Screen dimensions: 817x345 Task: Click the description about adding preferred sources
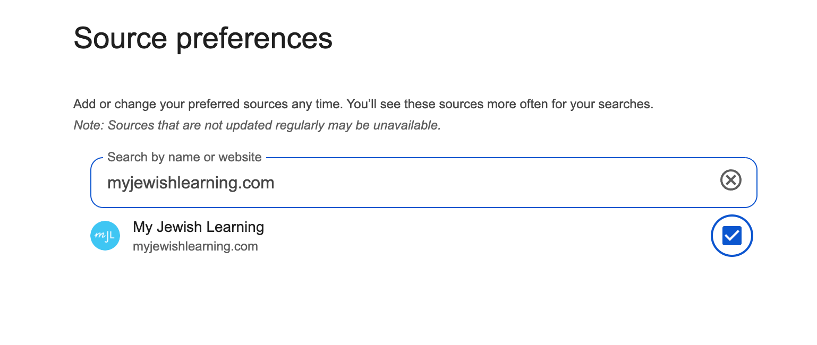point(363,104)
